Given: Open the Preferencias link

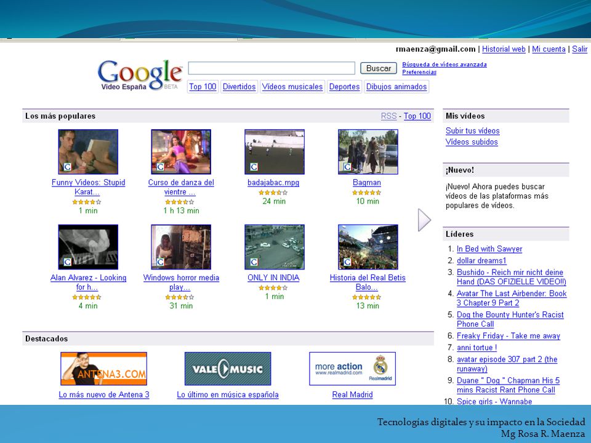Looking at the screenshot, I should point(419,72).
